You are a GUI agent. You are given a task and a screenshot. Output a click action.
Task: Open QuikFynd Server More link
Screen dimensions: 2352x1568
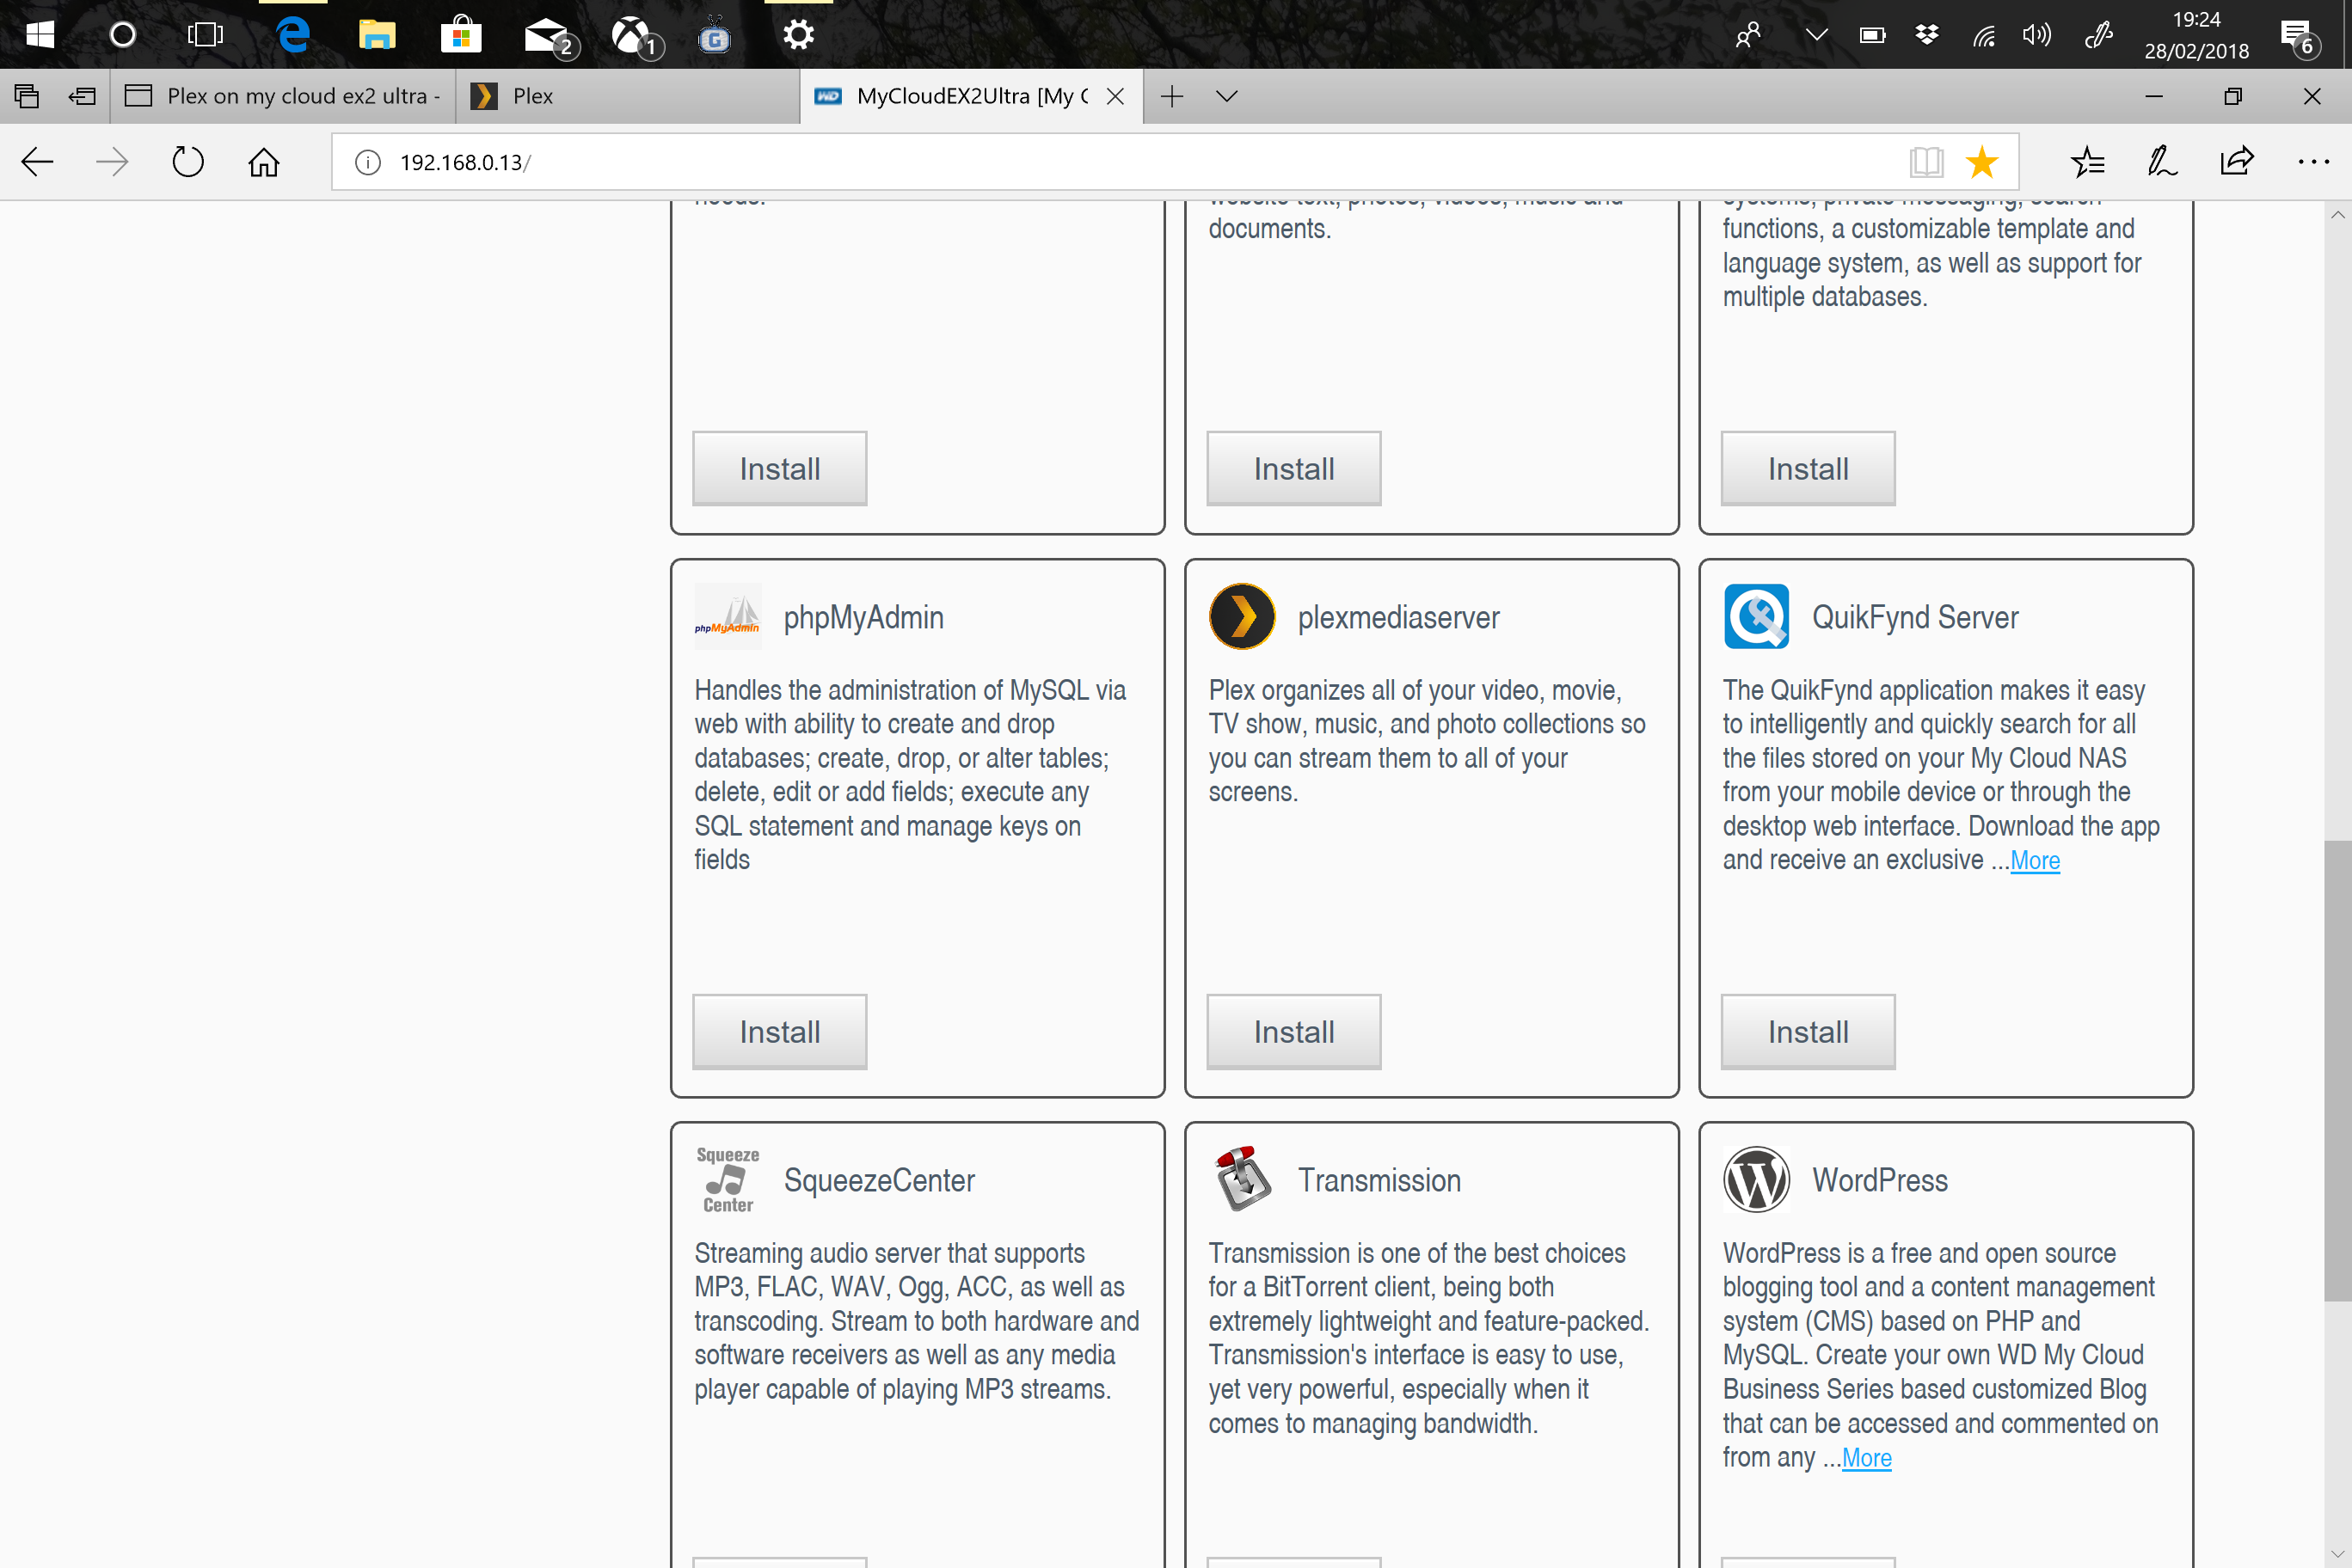click(x=2035, y=860)
